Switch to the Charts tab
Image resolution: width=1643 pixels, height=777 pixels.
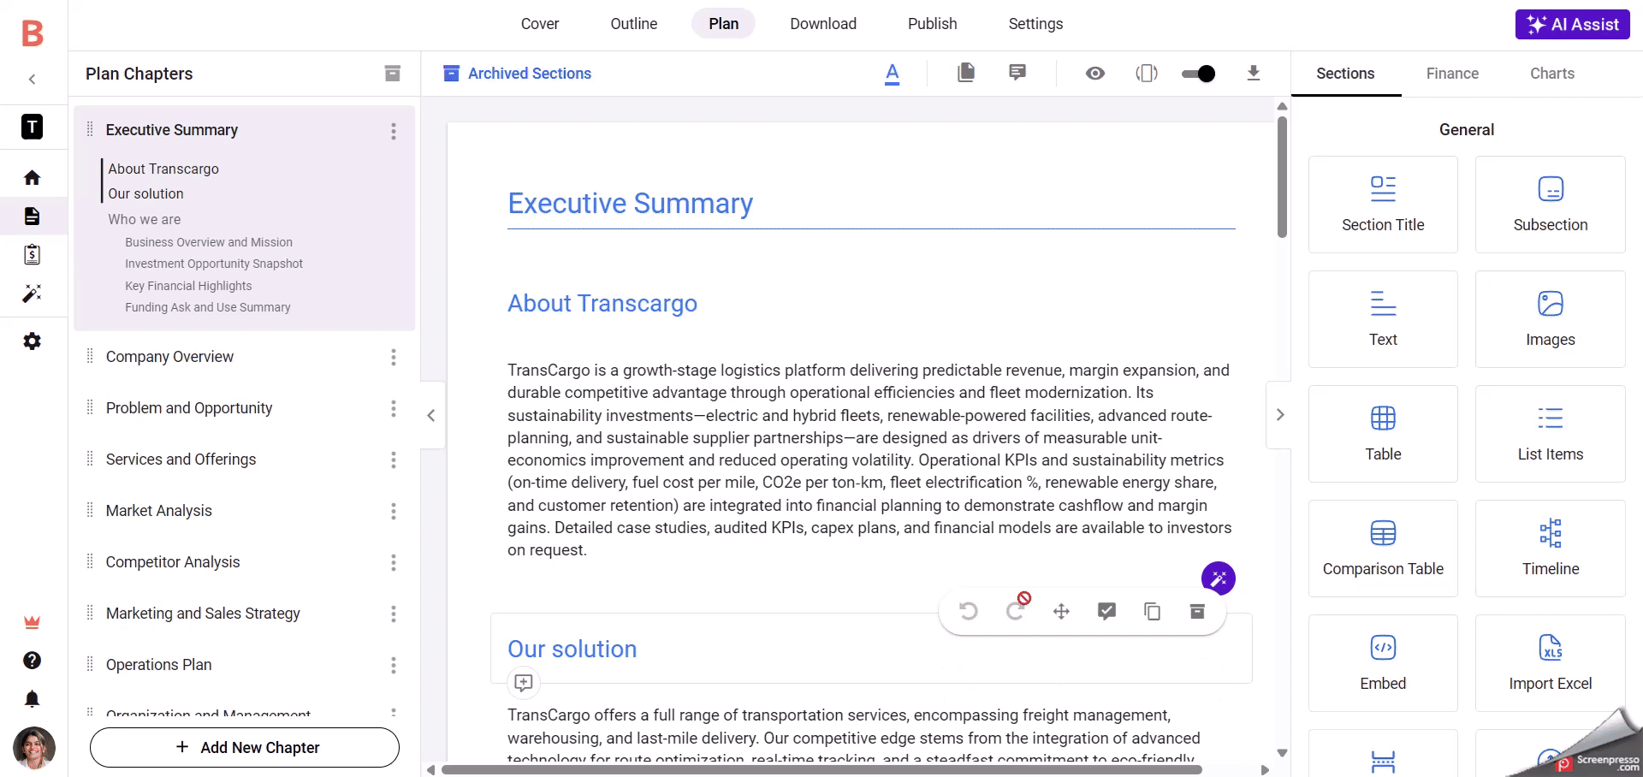point(1552,74)
